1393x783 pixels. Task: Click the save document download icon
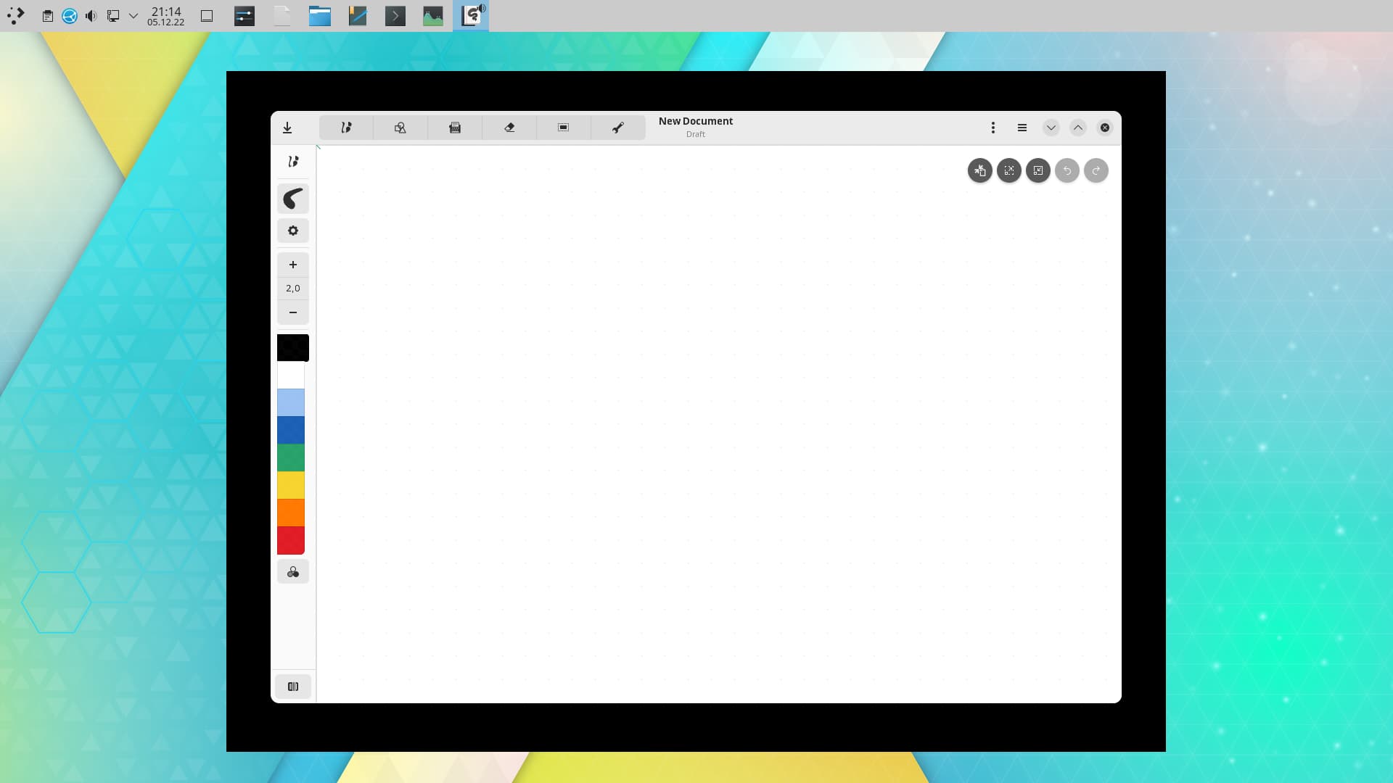point(287,128)
